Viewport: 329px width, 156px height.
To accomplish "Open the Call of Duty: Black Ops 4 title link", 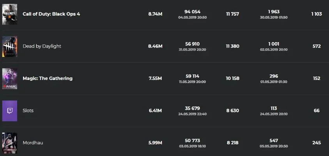I will (x=51, y=14).
